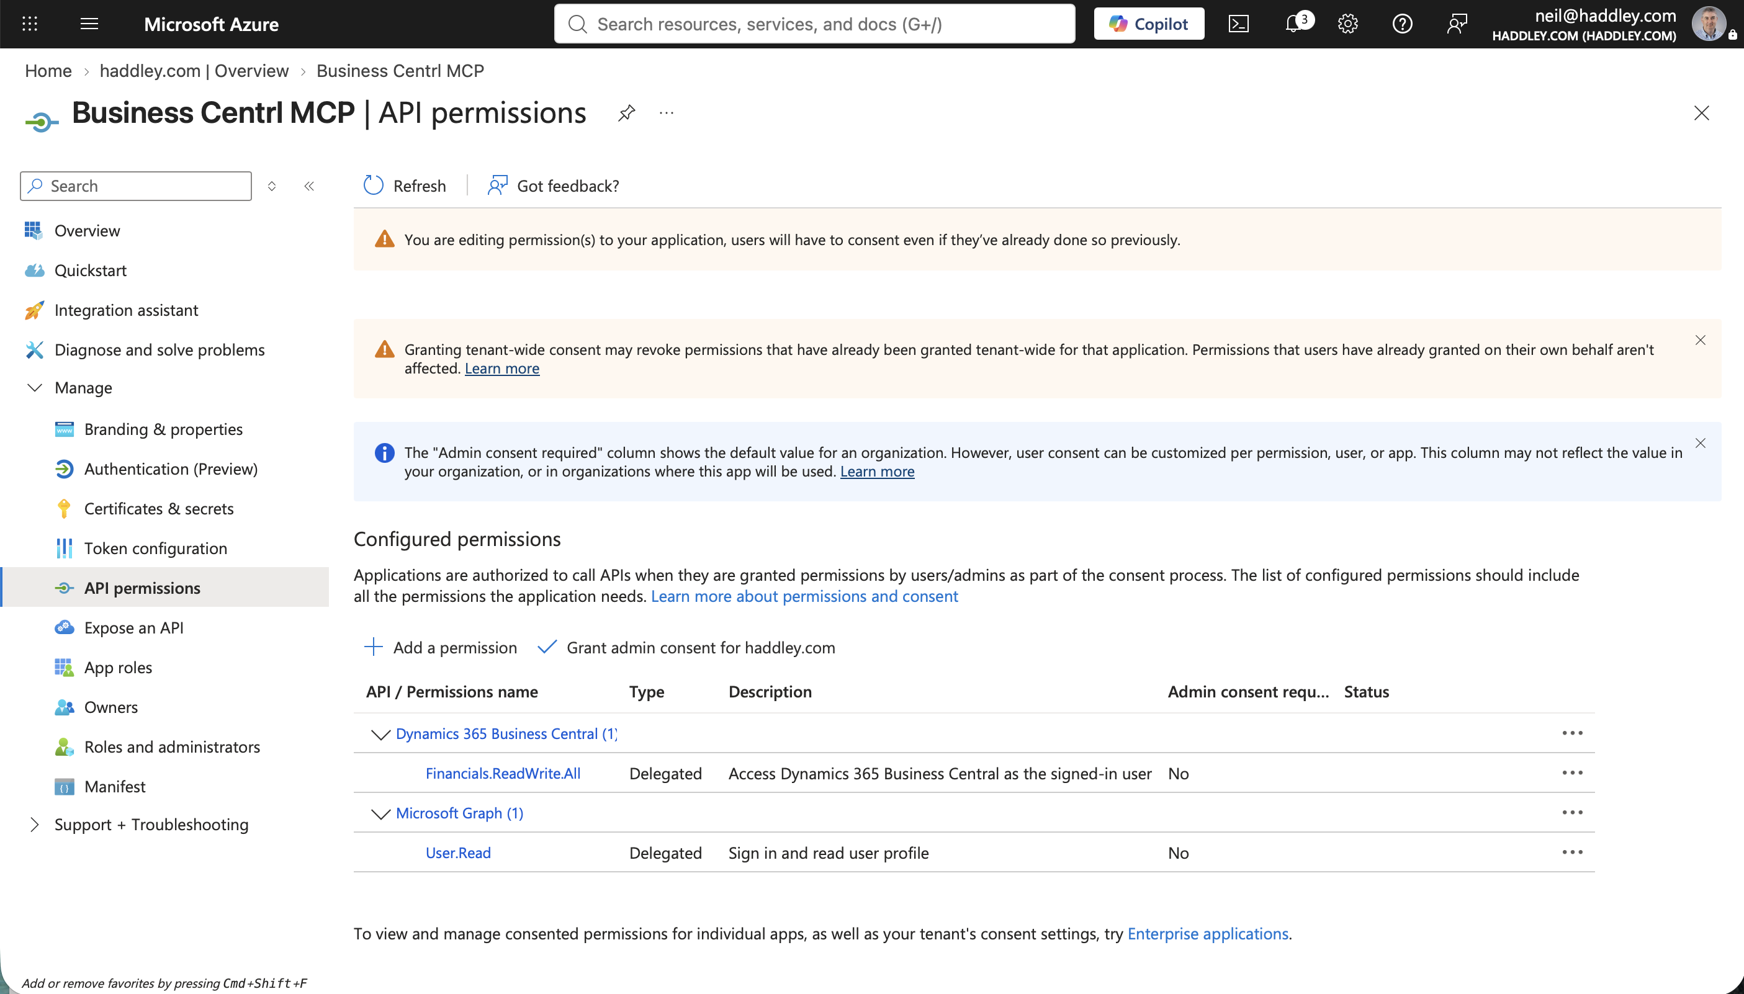Click Add a permission
Screen dimensions: 1744x994
tap(441, 647)
